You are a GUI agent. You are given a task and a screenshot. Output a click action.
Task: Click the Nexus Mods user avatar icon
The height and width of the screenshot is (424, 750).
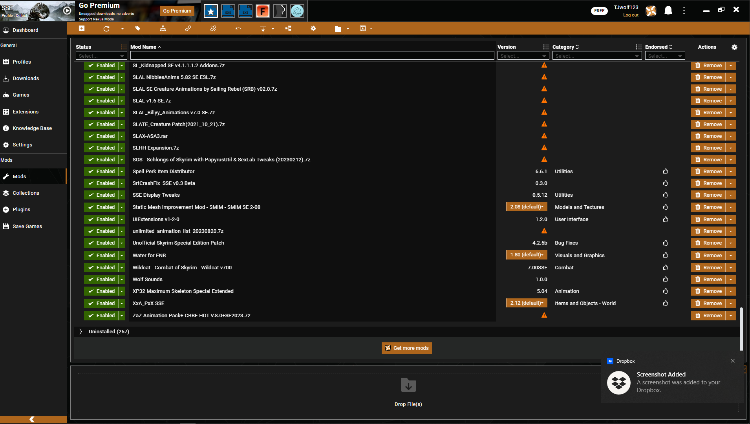(x=651, y=11)
